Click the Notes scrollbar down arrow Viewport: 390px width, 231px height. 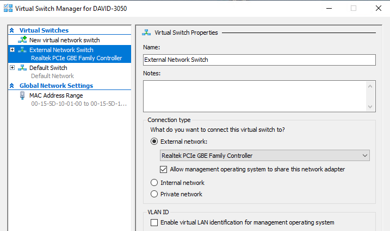pyautogui.click(x=370, y=107)
